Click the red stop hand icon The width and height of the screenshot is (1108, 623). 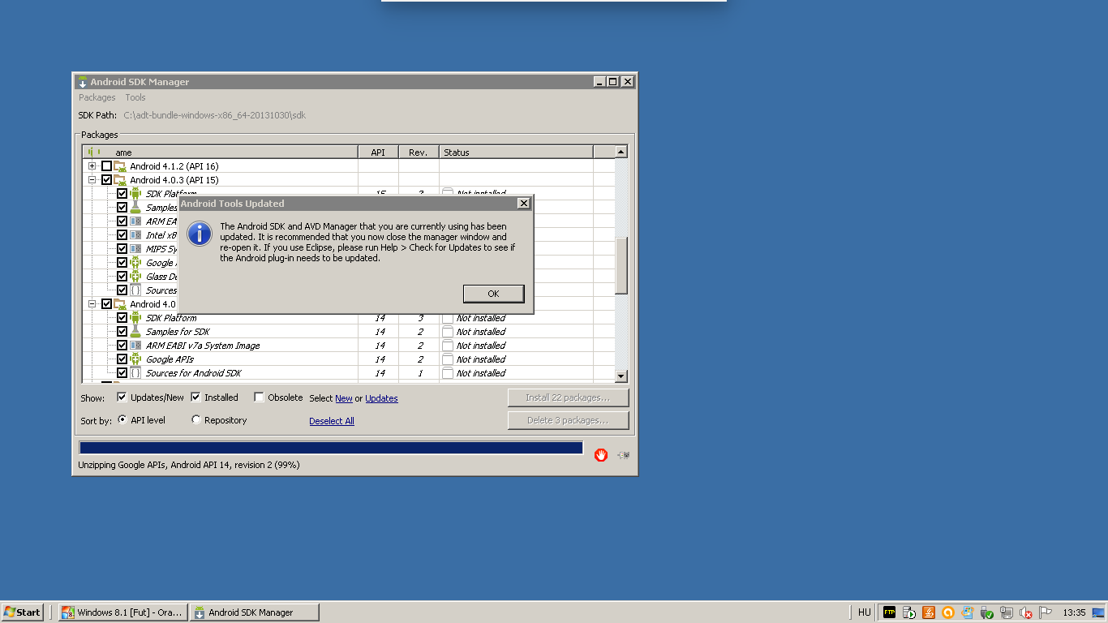600,455
